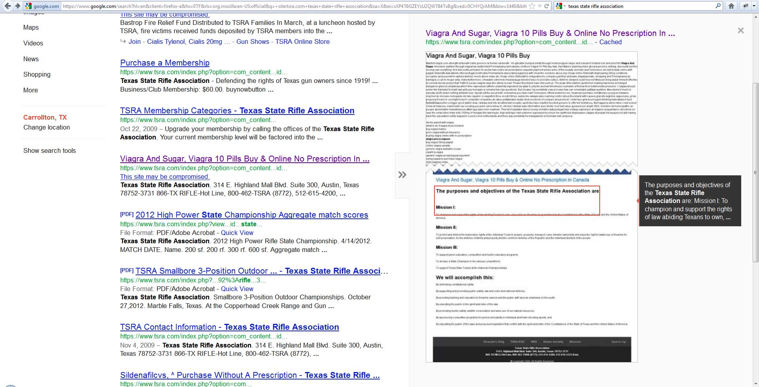
Task: Go to the Firefox Home page icon
Action: click(731, 6)
